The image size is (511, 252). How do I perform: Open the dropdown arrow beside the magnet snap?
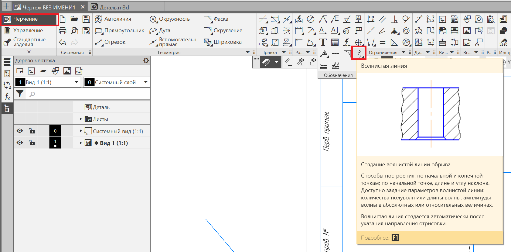276,62
